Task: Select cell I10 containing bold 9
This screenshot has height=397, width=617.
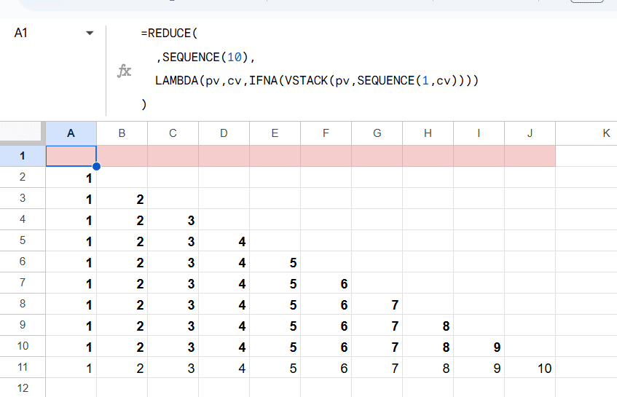Action: tap(479, 347)
